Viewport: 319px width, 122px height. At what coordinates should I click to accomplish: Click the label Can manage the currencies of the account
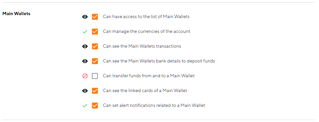coord(146,32)
